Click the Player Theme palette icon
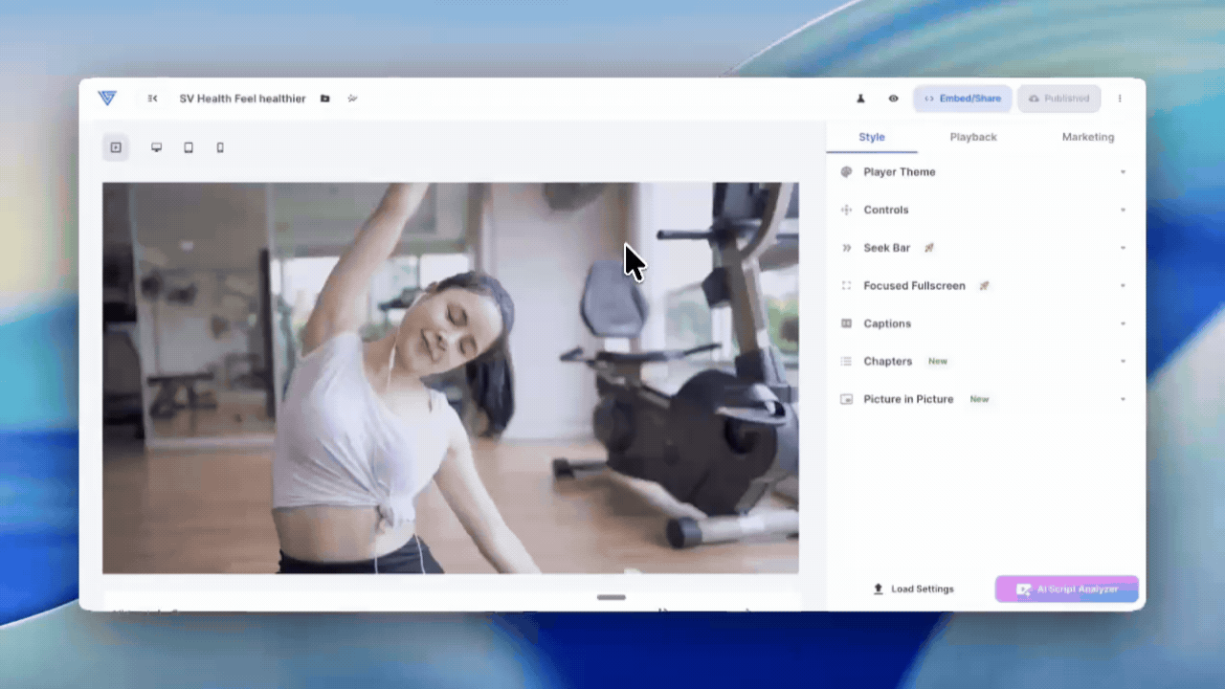Image resolution: width=1225 pixels, height=689 pixels. point(846,172)
